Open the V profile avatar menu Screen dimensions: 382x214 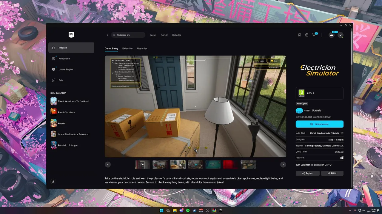[x=341, y=35]
